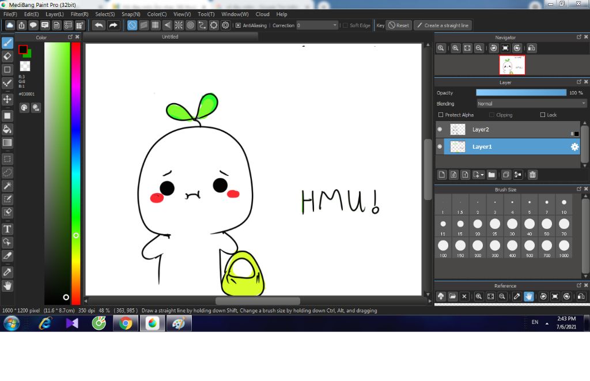590x381 pixels.
Task: Select the Magic Wand tool
Action: pyautogui.click(x=7, y=186)
